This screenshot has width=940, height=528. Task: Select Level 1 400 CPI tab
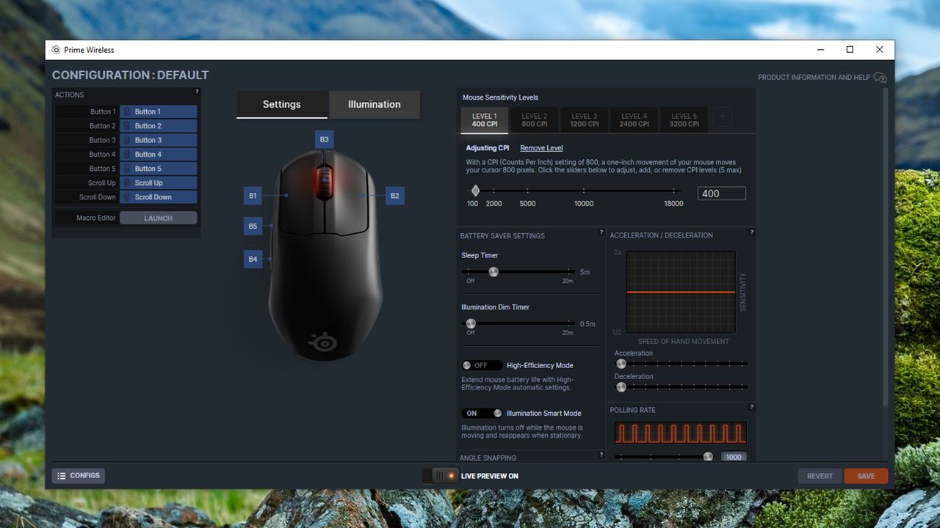point(485,120)
